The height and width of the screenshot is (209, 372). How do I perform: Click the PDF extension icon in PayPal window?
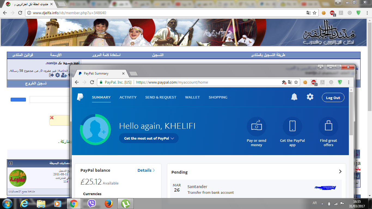(322, 82)
